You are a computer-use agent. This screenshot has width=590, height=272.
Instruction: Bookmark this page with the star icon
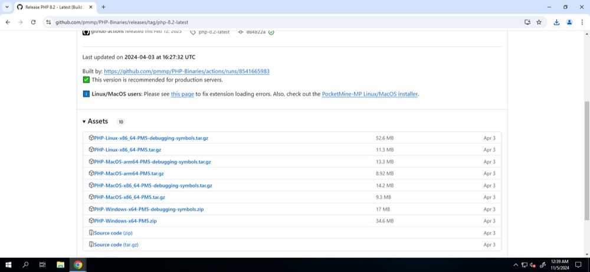coord(539,22)
